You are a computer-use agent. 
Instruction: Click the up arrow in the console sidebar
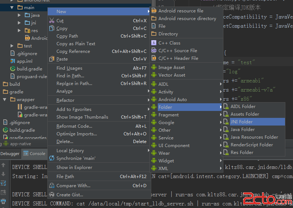pyautogui.click(x=3, y=165)
